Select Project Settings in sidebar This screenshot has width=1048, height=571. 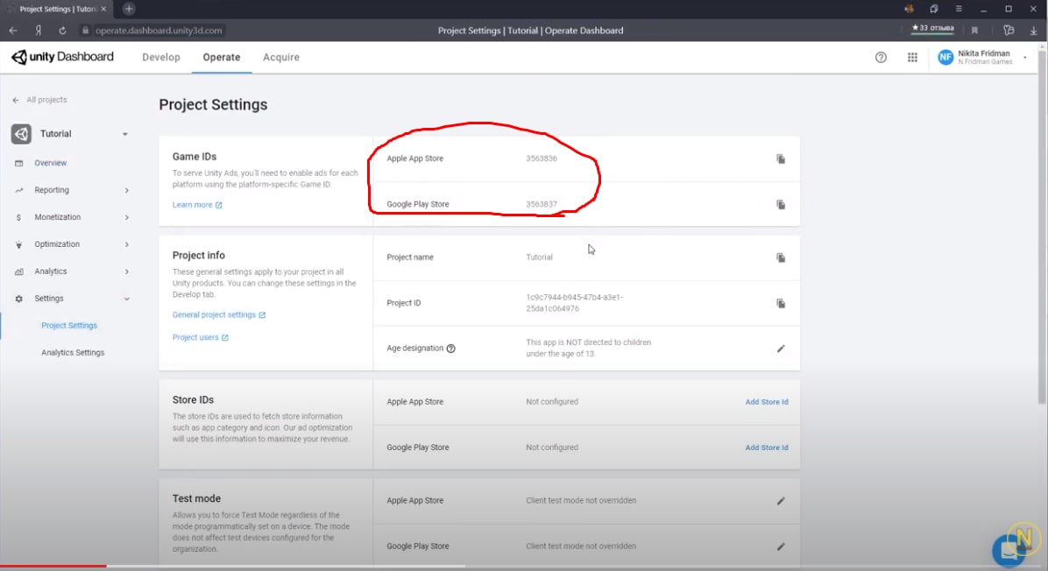(69, 325)
